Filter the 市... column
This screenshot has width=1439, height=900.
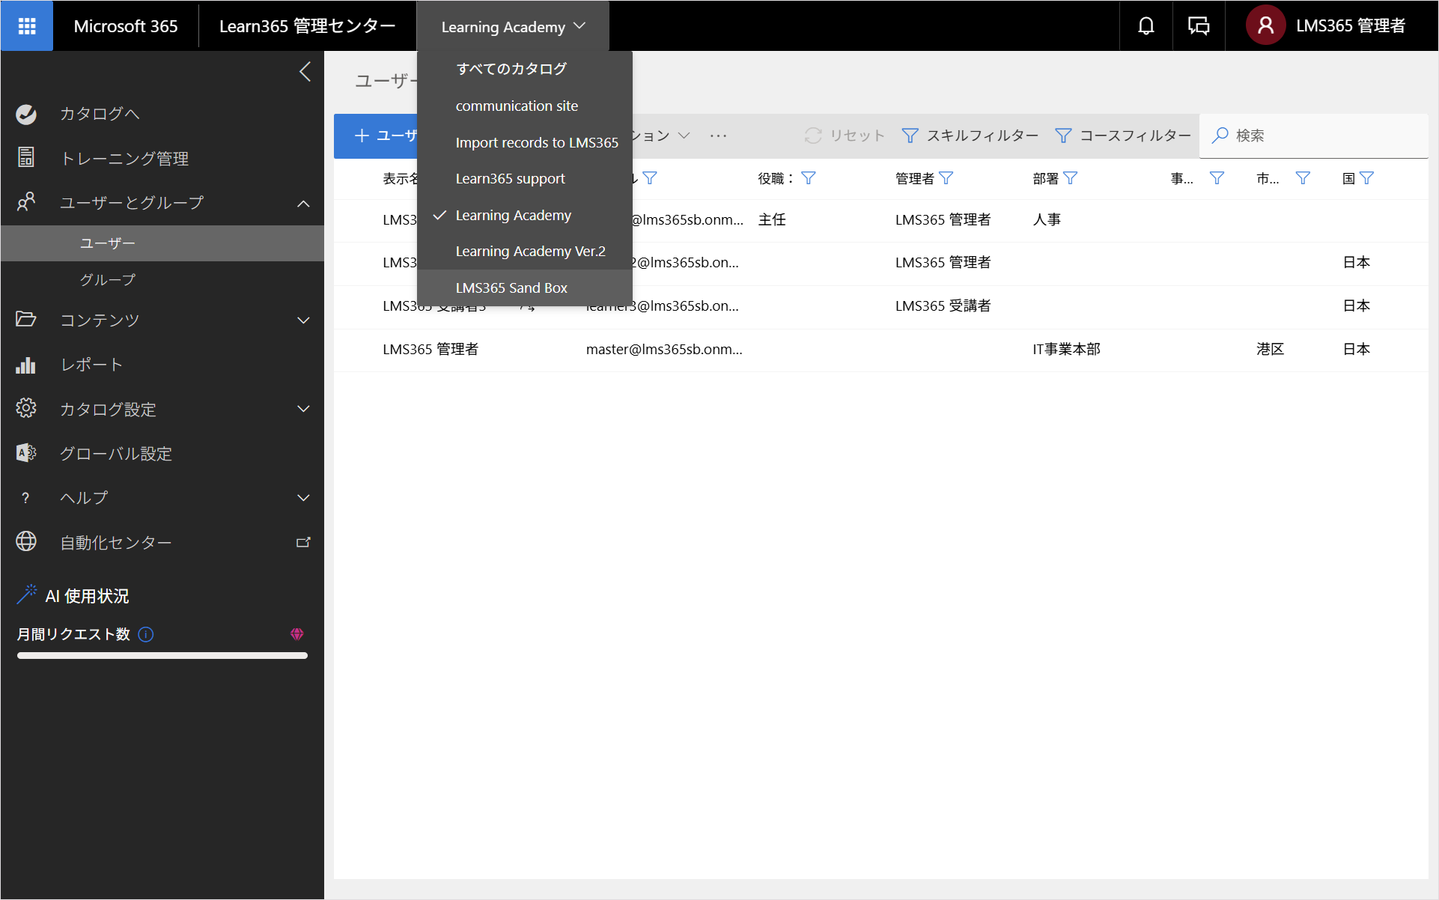point(1303,178)
